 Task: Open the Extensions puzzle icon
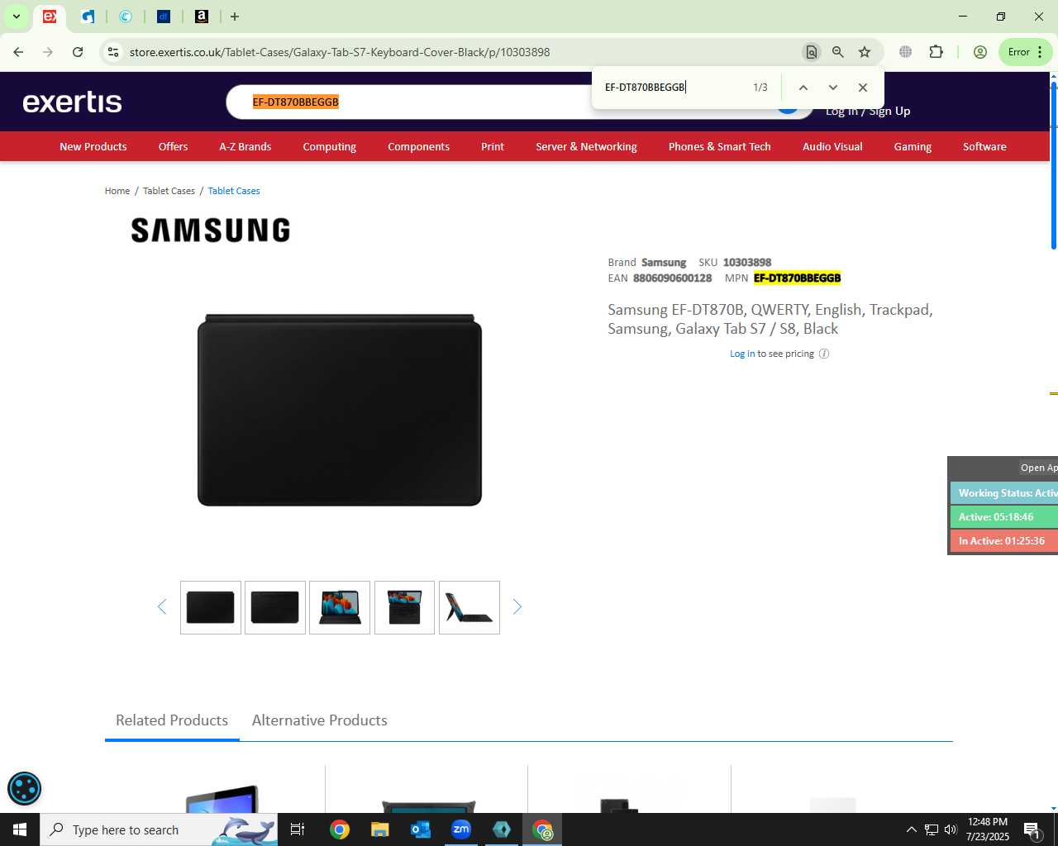point(936,52)
